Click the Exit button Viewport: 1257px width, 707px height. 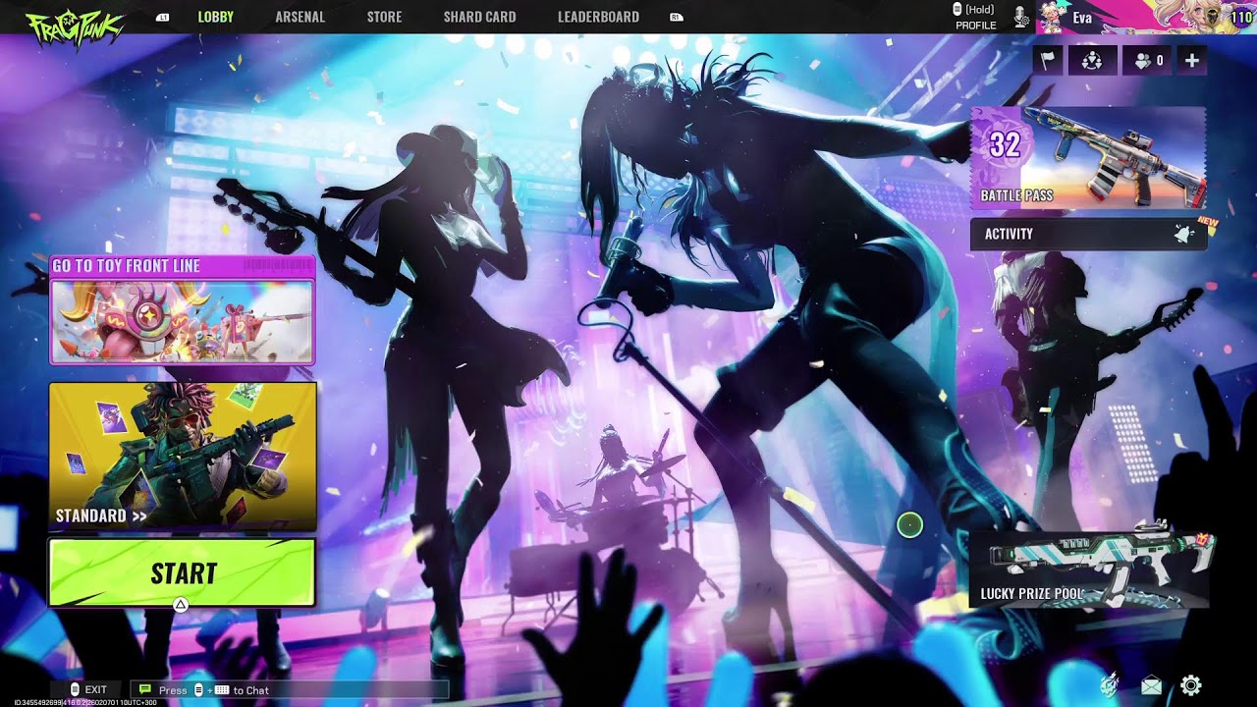pos(87,690)
